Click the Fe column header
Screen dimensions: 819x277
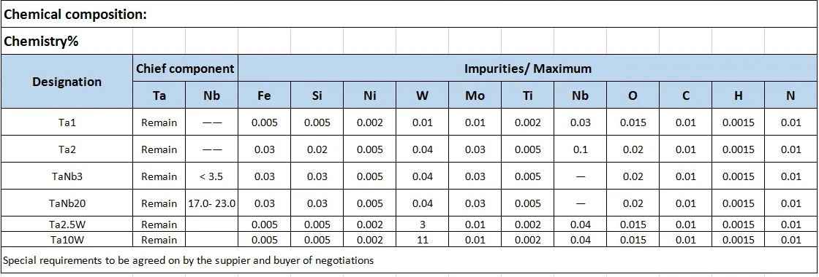pyautogui.click(x=264, y=95)
